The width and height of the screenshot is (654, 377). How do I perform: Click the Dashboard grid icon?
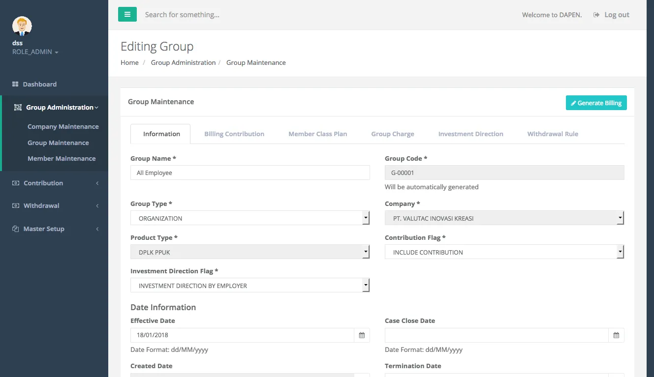pos(15,84)
